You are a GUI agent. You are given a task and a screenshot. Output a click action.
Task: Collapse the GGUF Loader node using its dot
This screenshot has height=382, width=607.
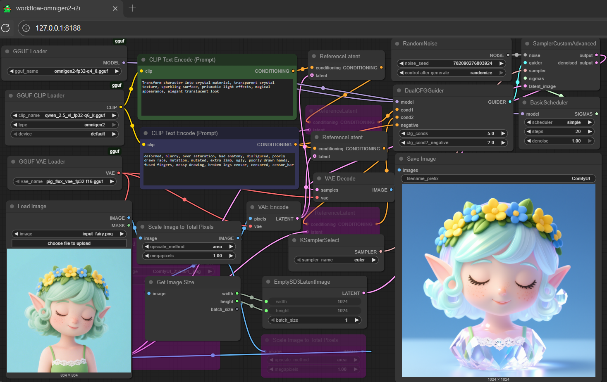point(7,52)
